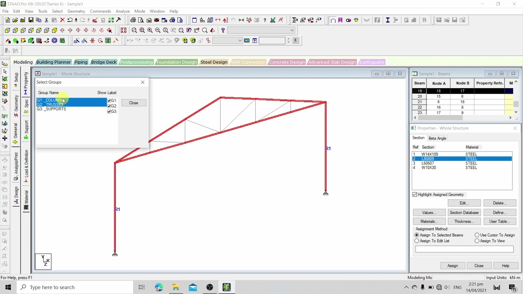Click the Beams table right scroll arrow
Image resolution: width=523 pixels, height=294 pixels.
coord(510,118)
